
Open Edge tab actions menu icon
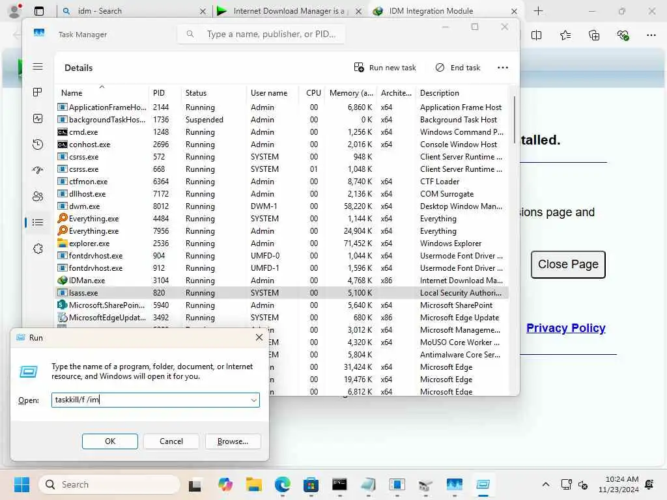(x=38, y=11)
